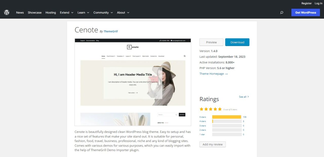Click the Active Installations 8,000+ text
The image size is (324, 157).
(217, 62)
